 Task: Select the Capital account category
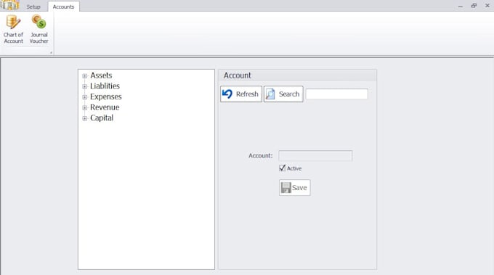coord(102,118)
